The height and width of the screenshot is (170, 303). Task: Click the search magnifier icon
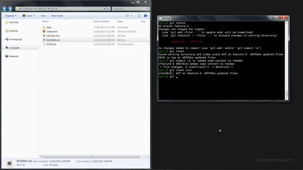147,8
